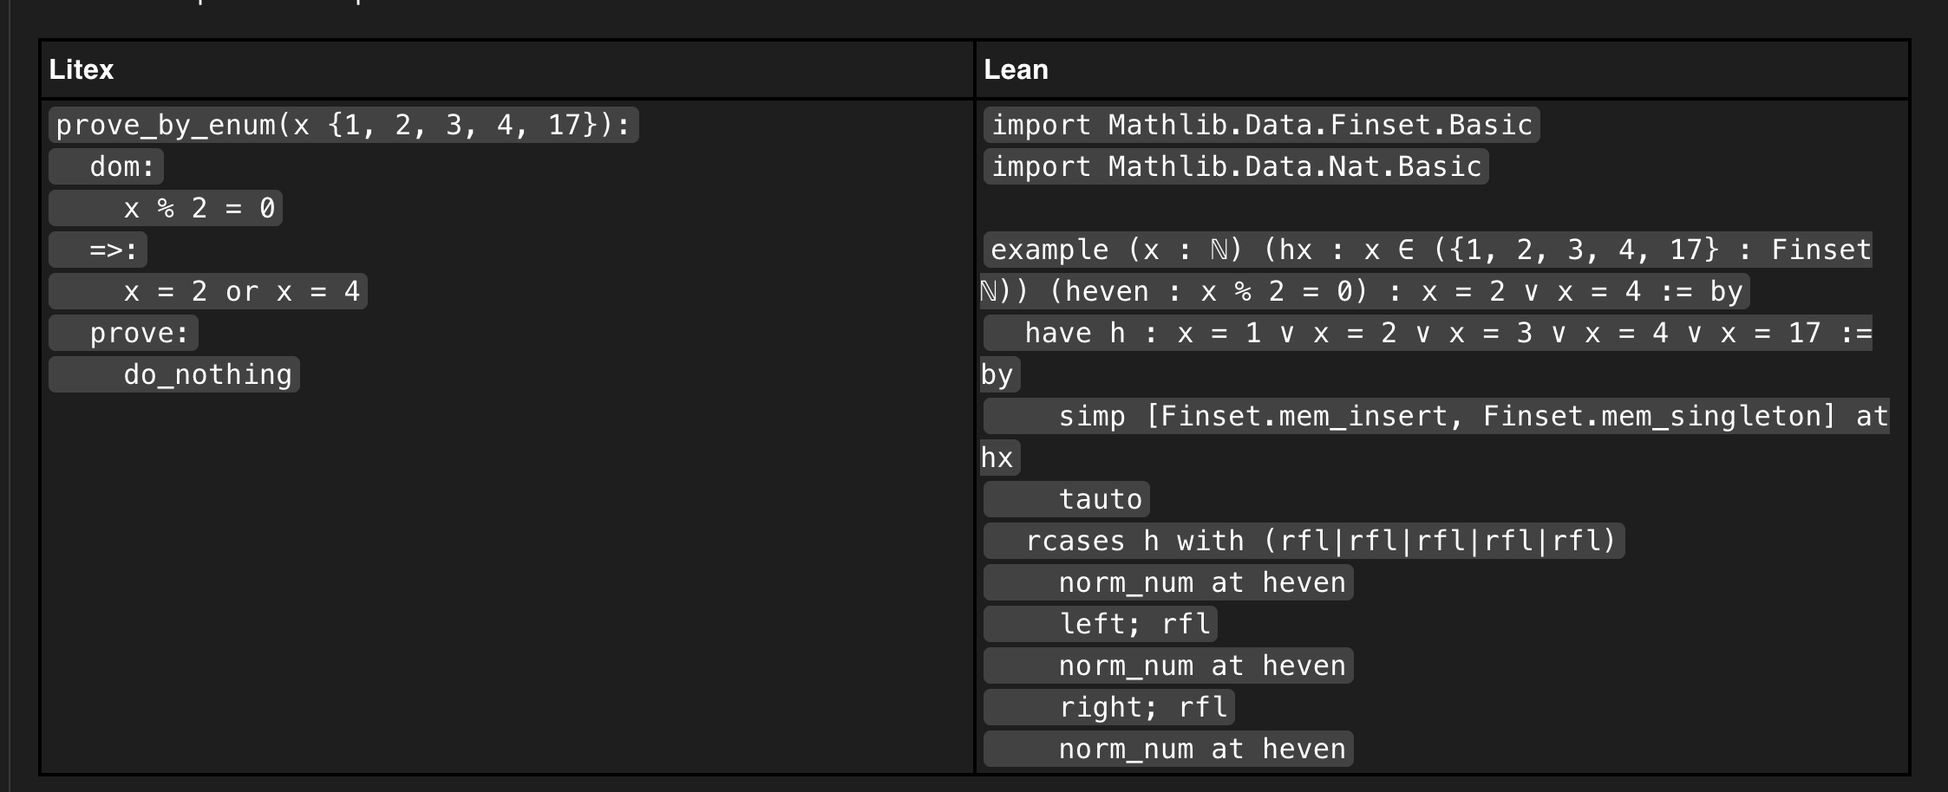Click the "left; rfl" Lean line

tap(1101, 624)
